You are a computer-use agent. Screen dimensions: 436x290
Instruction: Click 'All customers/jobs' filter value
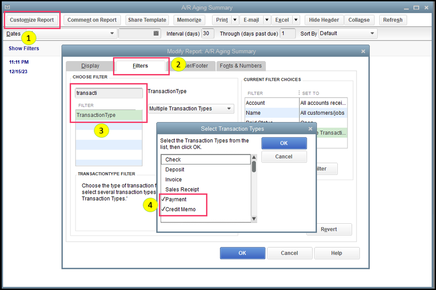tap(323, 113)
